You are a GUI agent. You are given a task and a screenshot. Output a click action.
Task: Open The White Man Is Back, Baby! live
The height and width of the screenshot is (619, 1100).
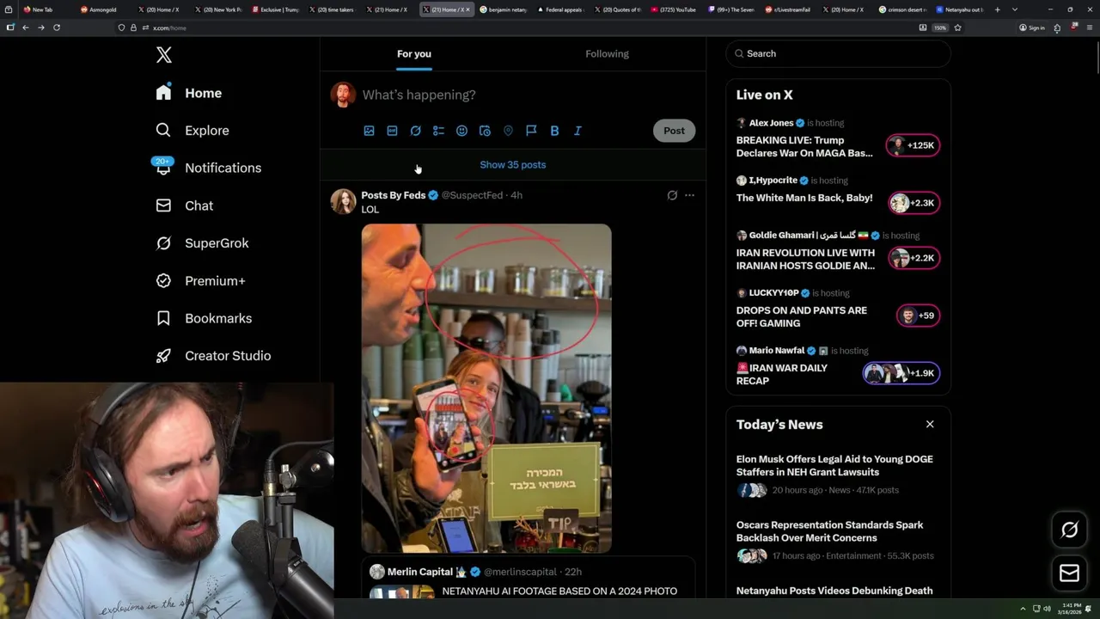804,198
